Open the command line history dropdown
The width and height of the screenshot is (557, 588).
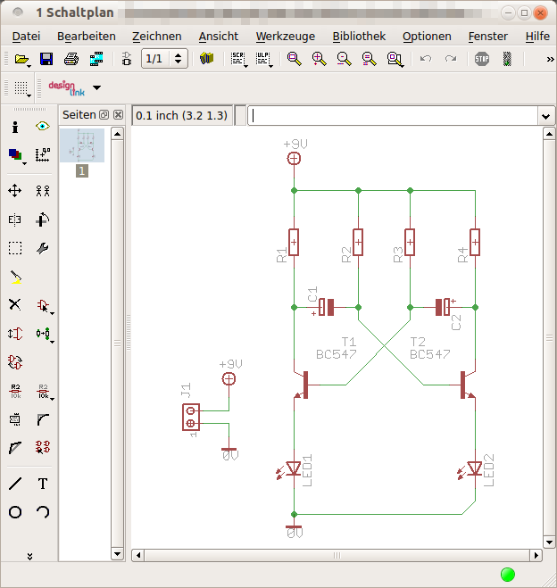pos(545,116)
